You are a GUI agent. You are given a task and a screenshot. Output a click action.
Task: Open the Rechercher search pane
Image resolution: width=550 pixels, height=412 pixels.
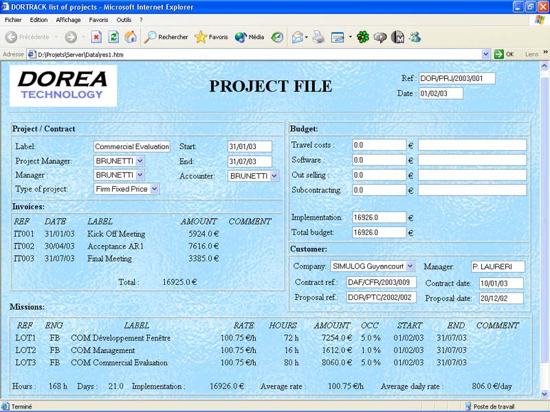point(166,37)
